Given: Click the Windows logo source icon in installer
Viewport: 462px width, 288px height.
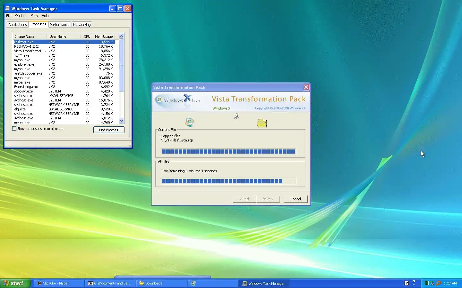Looking at the screenshot, I should click(189, 122).
